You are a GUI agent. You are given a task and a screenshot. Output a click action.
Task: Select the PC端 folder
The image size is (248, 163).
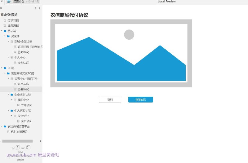[x=11, y=68]
